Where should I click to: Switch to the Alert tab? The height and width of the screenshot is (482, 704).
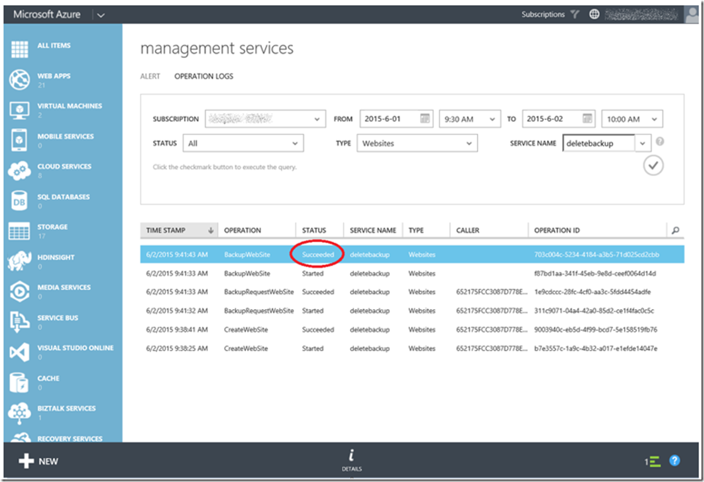pos(150,76)
